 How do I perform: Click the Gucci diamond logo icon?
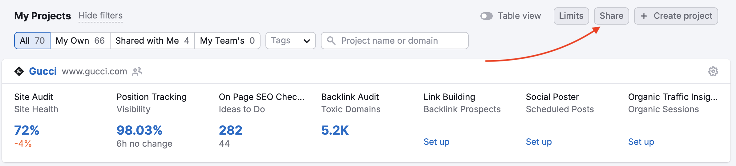click(19, 71)
